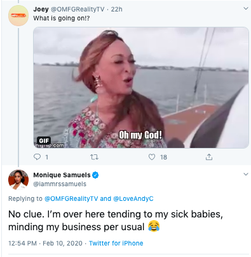Click the 12:54 PM Feb 10, 2020 timestamp
251x257 pixels.
(x=45, y=243)
